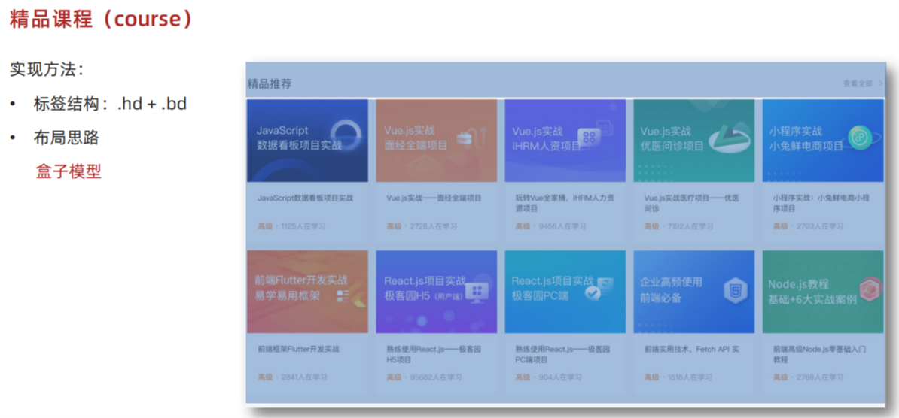This screenshot has width=899, height=418.
Task: Click the grid icon on the iHRM人资项目 banner
Action: point(589,138)
